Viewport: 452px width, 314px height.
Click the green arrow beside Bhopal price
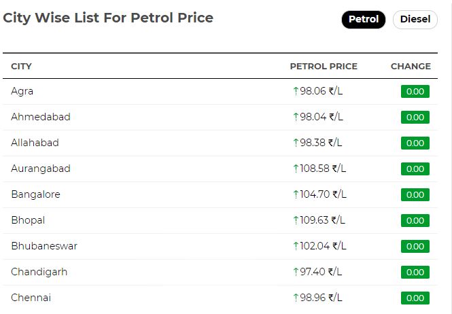296,220
